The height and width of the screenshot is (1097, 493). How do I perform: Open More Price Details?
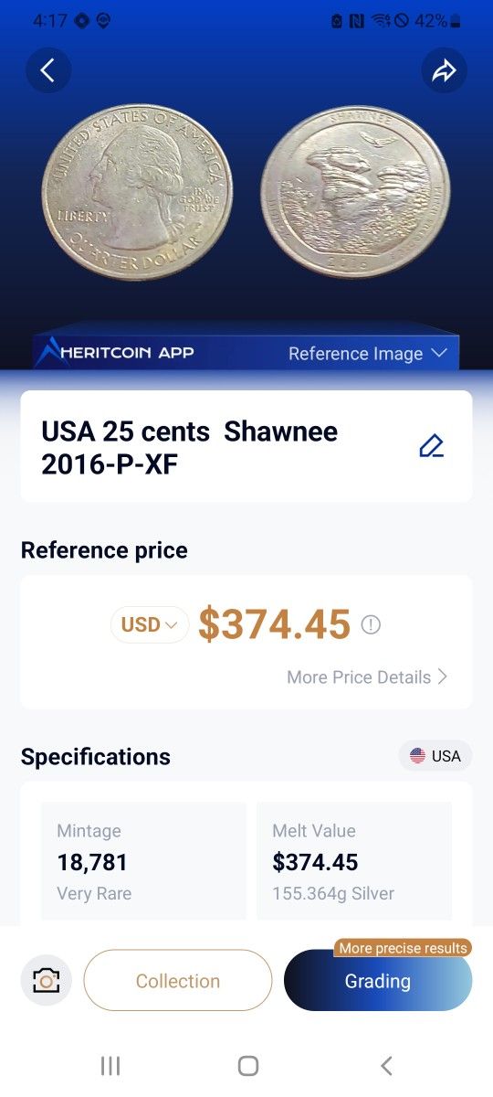pos(367,677)
